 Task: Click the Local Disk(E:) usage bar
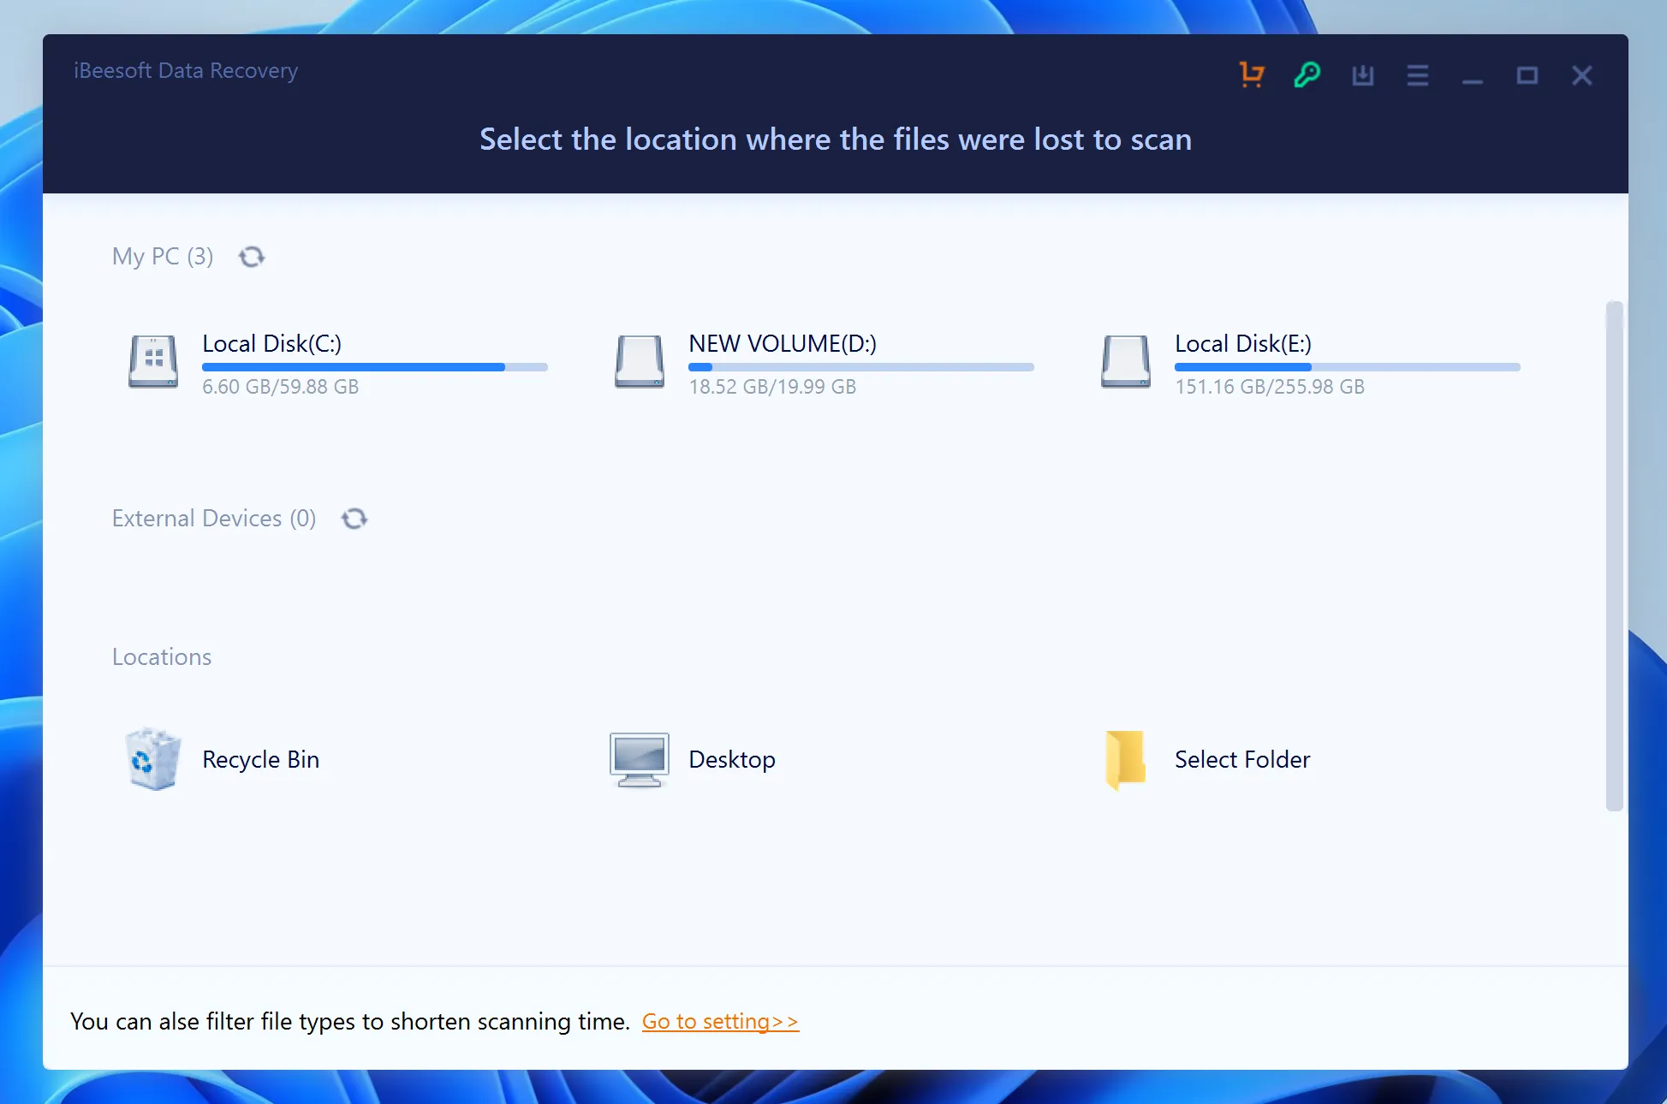(1348, 367)
